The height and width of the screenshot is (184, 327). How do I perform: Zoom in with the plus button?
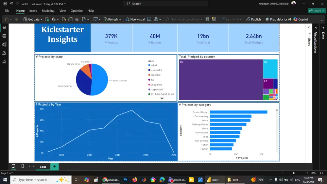coord(307,173)
